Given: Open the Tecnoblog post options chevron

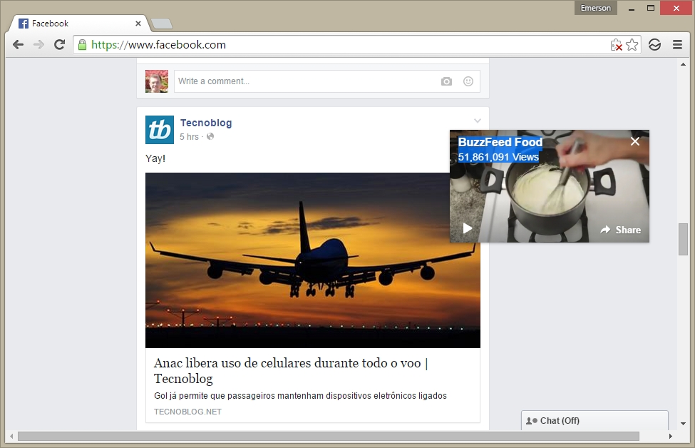Looking at the screenshot, I should click(x=476, y=121).
